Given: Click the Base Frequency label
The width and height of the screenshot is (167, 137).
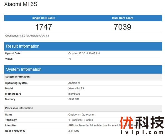Looking at the screenshot, I should (x=15, y=131).
